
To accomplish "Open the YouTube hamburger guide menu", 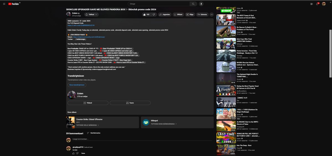I will coord(5,4).
